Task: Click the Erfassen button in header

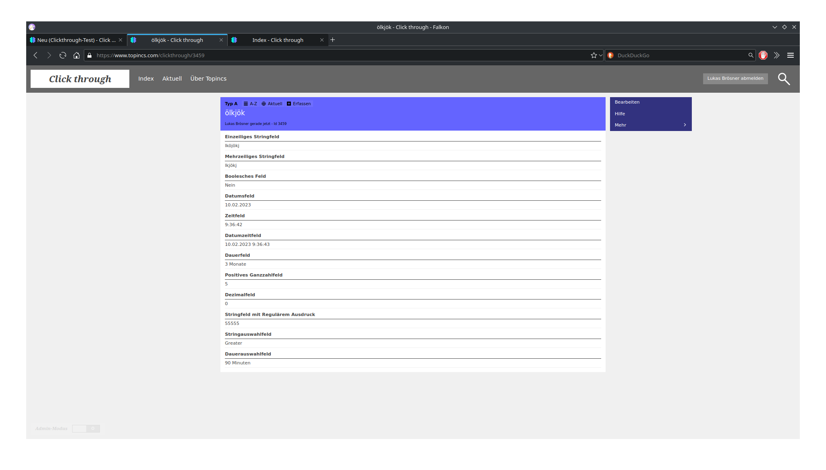Action: pos(299,104)
